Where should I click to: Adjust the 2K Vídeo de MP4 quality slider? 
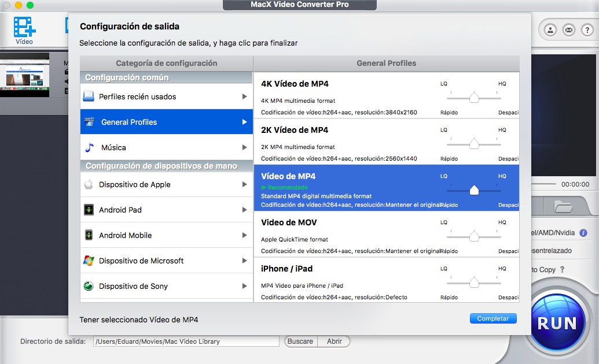(x=474, y=144)
